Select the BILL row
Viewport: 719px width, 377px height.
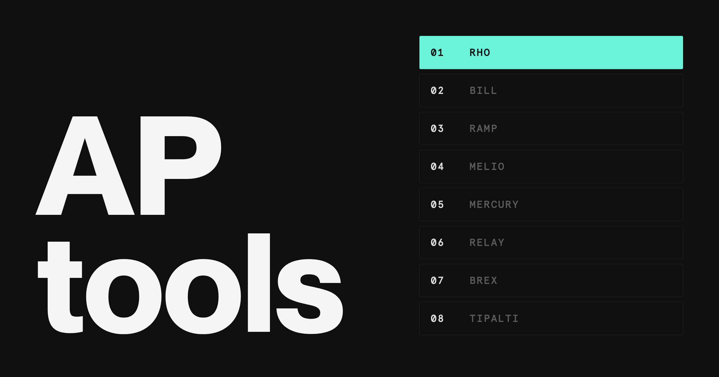coord(551,90)
